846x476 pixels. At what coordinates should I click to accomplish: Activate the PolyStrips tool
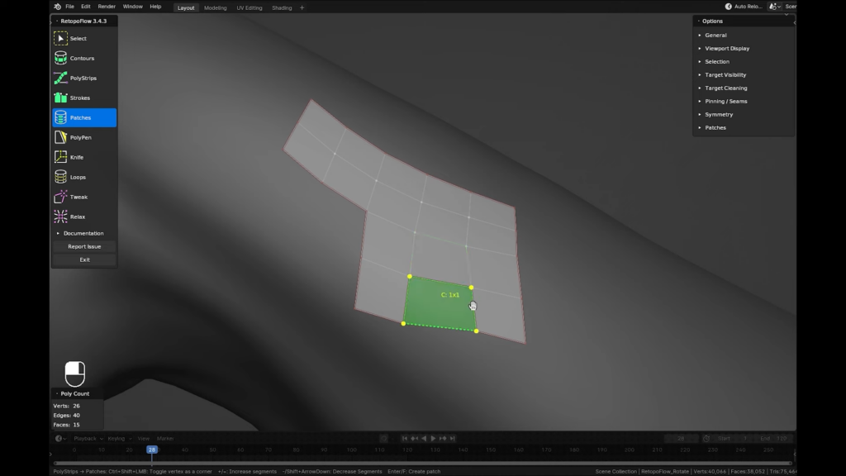point(82,78)
